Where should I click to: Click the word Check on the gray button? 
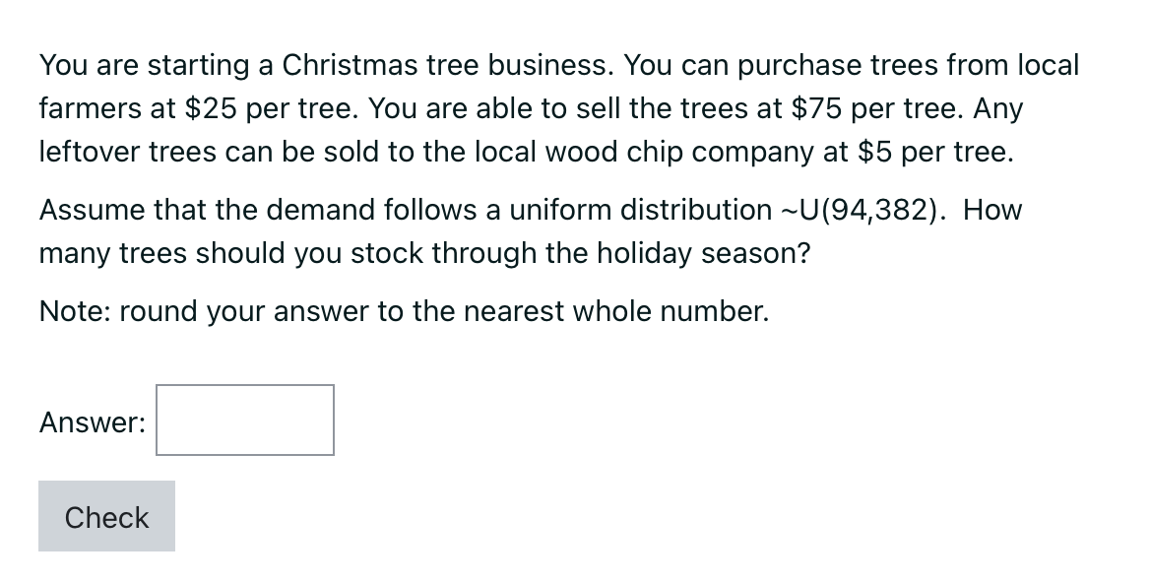105,516
